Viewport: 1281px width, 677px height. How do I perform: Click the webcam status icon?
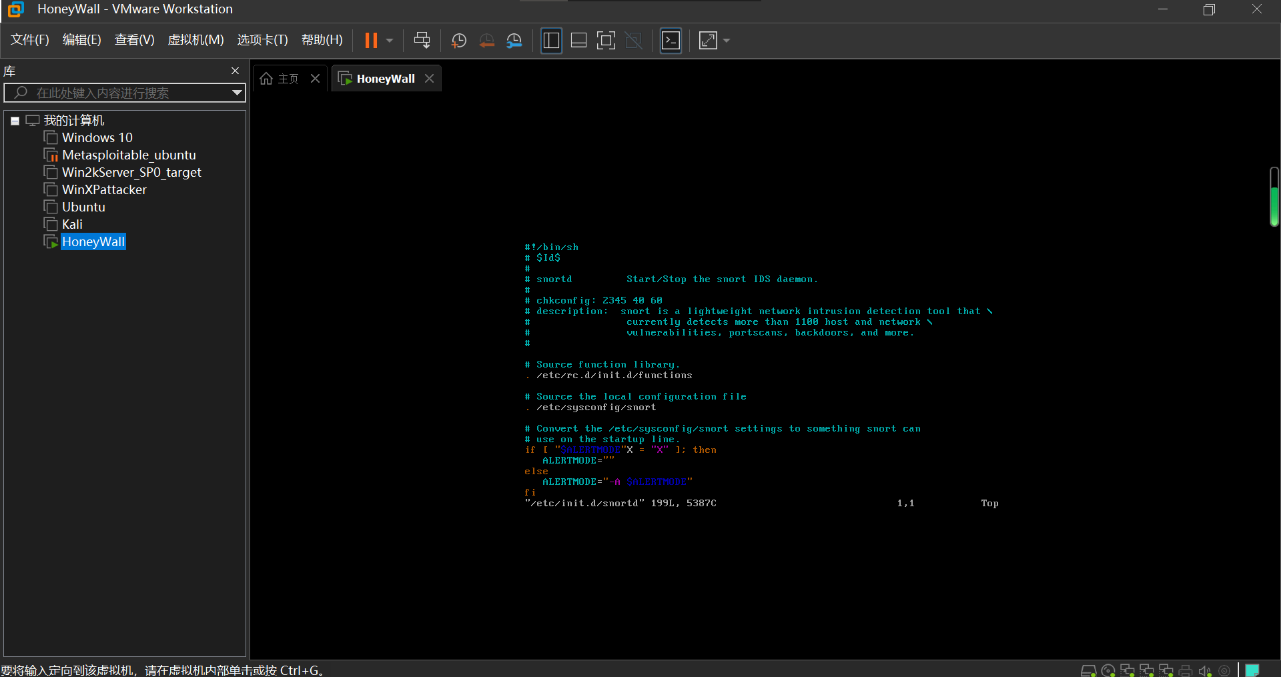point(1224,670)
